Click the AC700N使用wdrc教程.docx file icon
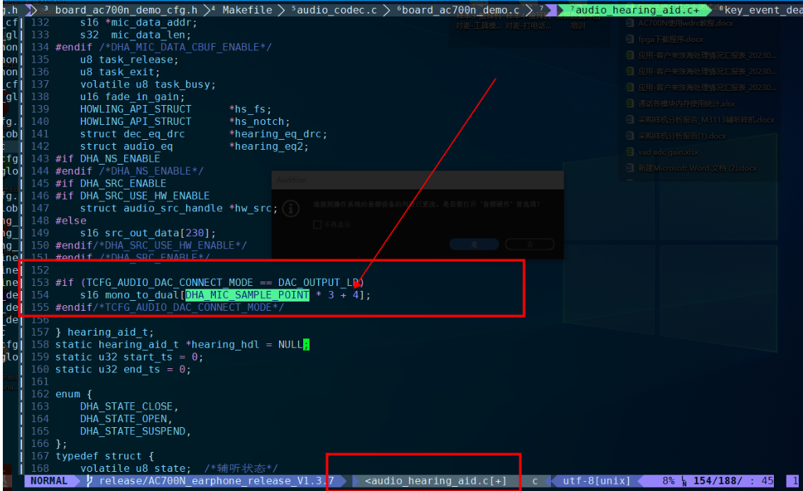 click(630, 23)
